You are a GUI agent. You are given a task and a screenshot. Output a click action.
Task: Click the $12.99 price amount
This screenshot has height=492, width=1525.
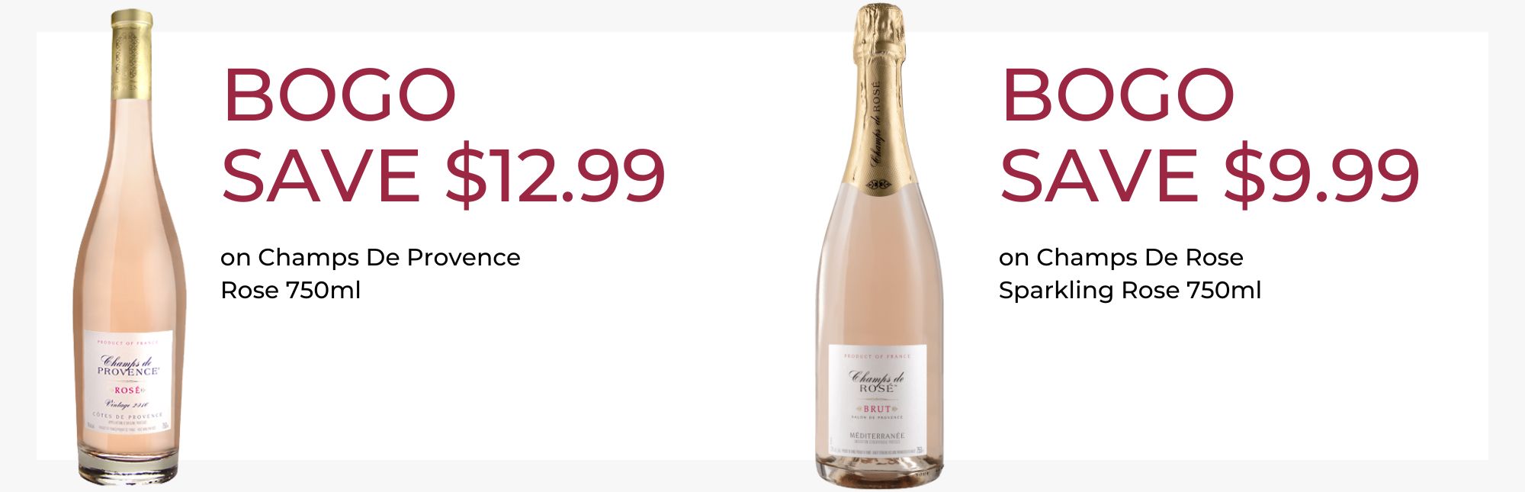(555, 175)
